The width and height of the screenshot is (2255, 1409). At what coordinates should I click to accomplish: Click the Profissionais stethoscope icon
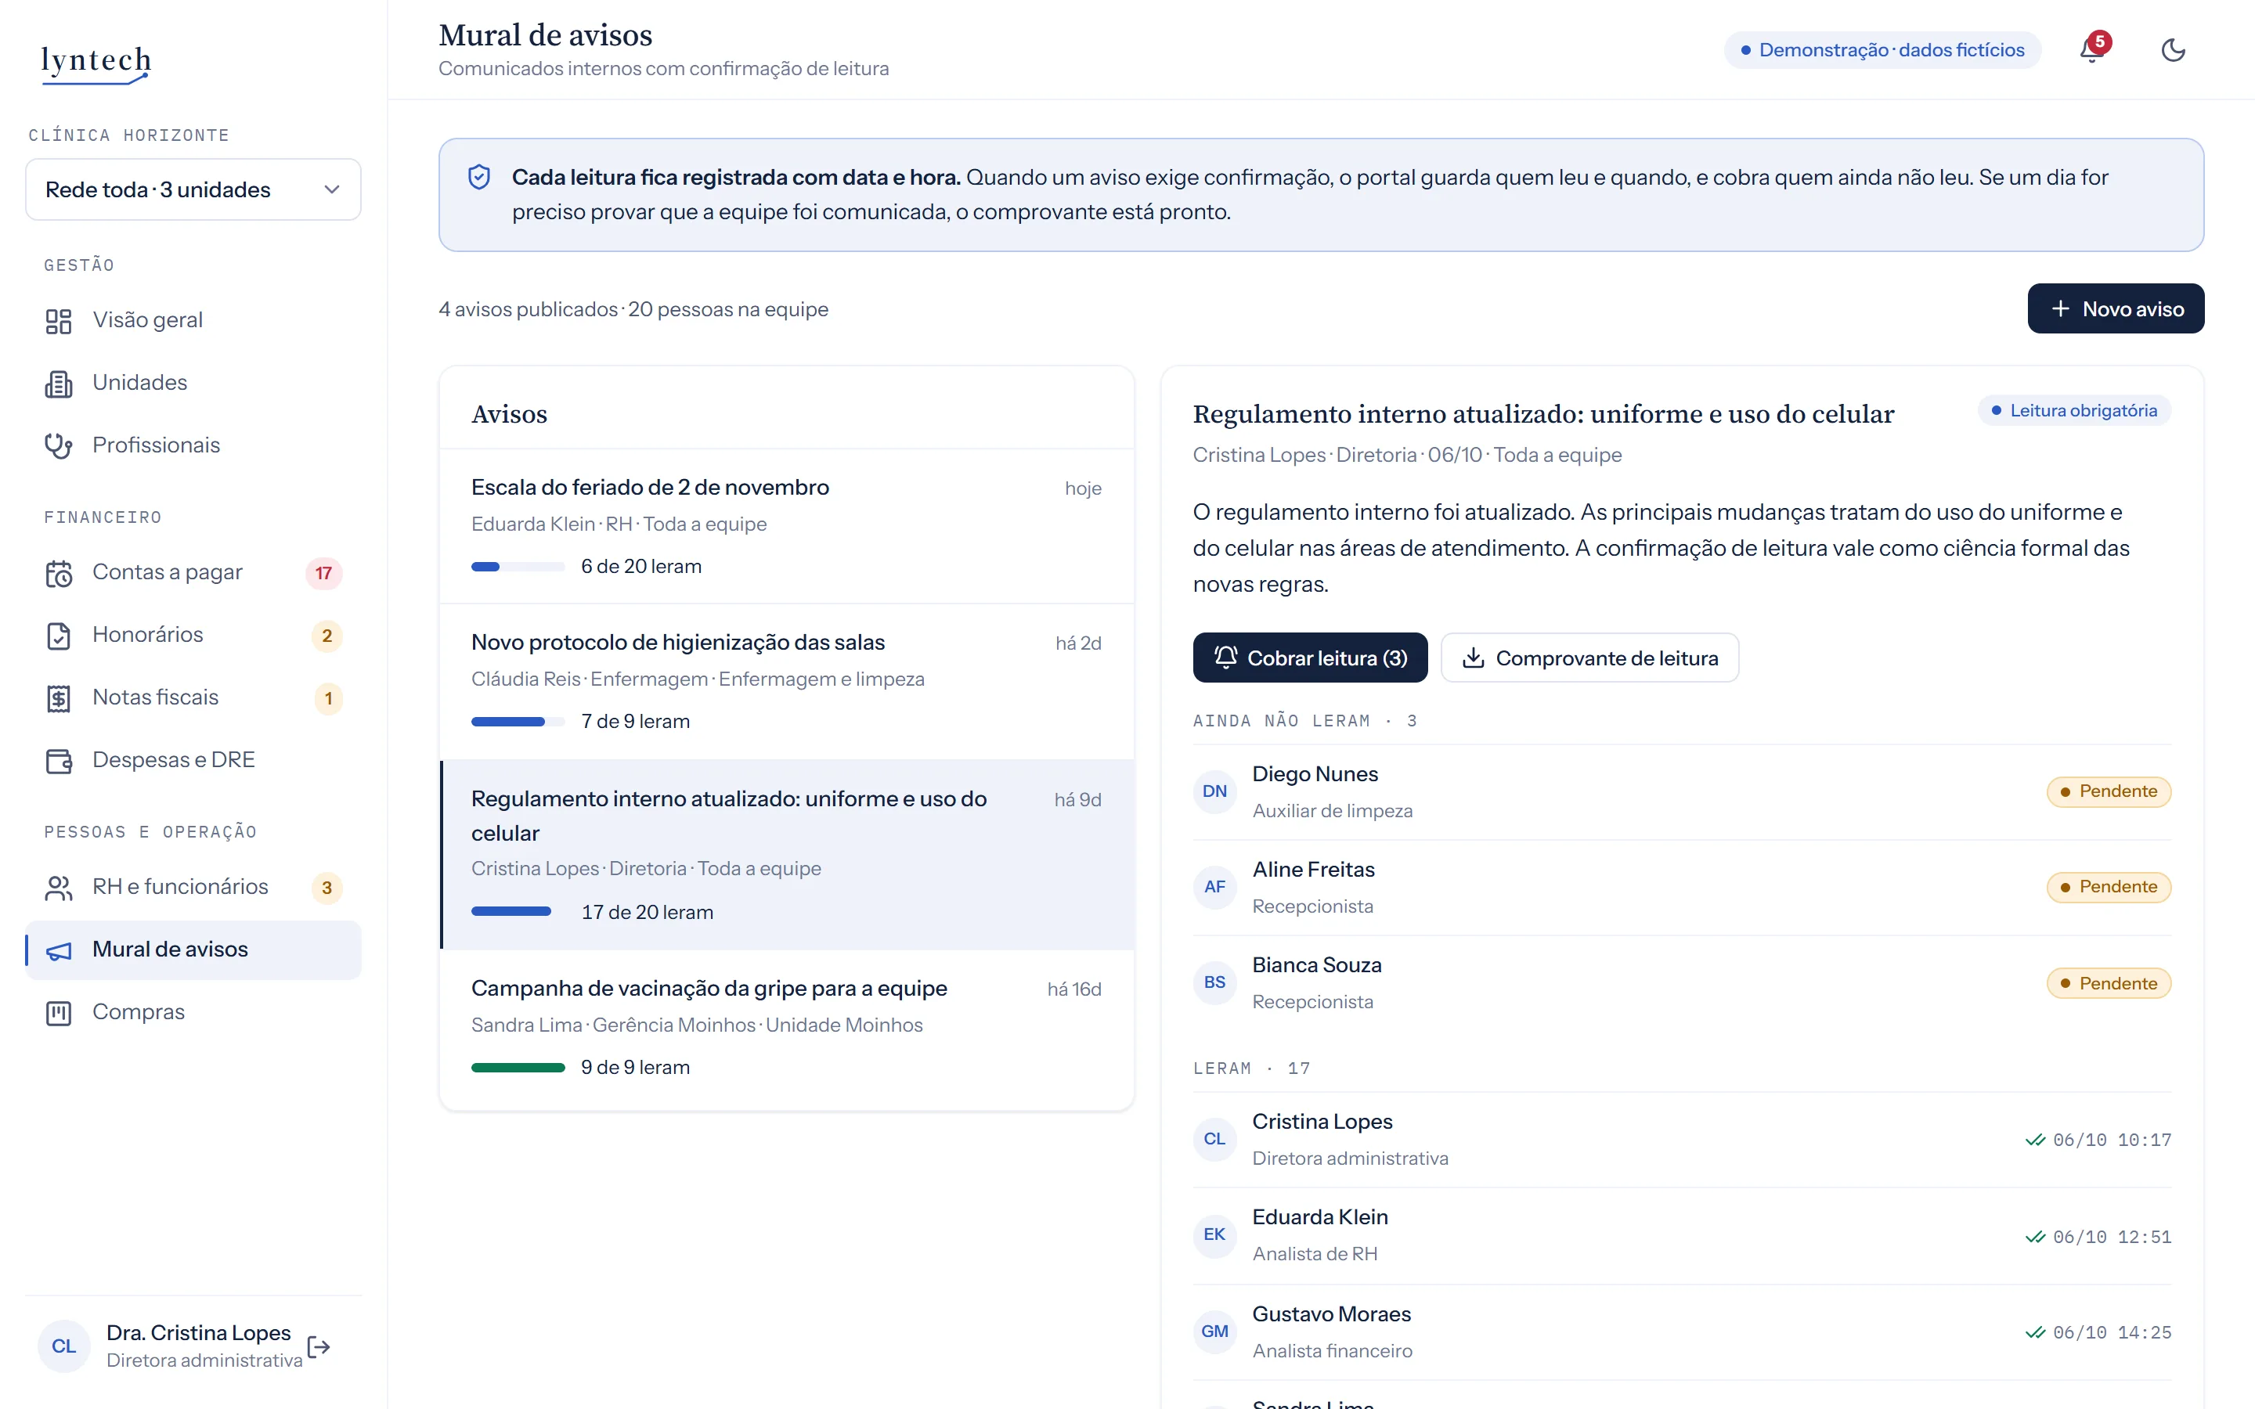(x=59, y=445)
